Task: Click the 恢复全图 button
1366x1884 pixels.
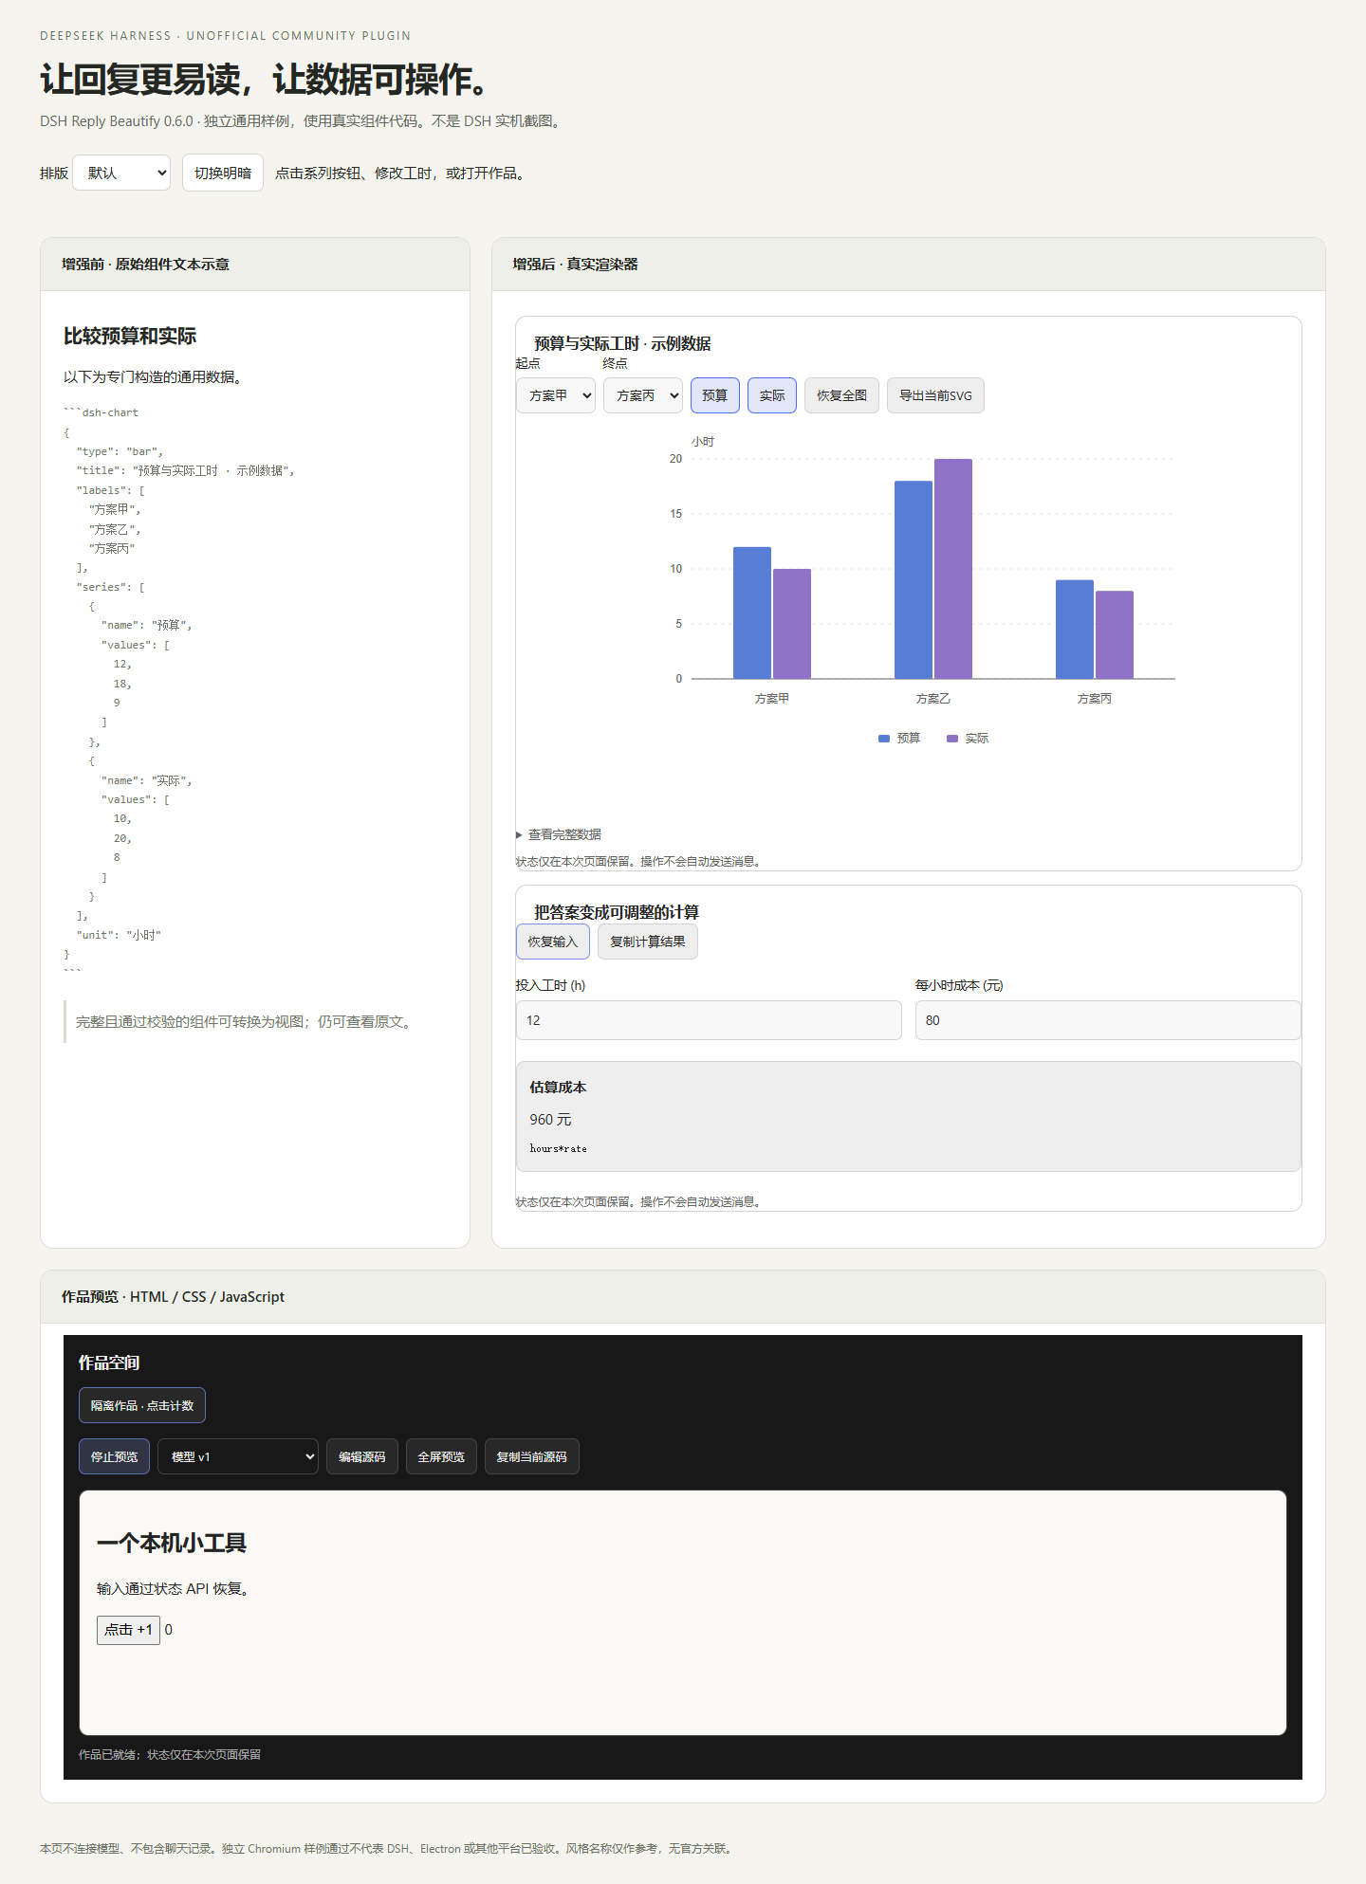Action: (842, 395)
